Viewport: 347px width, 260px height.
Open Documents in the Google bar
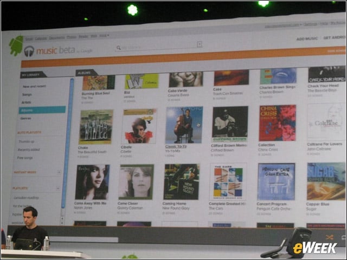pos(56,37)
